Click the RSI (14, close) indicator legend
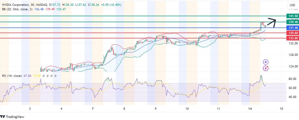This screenshot has height=120, width=299. tap(12, 76)
